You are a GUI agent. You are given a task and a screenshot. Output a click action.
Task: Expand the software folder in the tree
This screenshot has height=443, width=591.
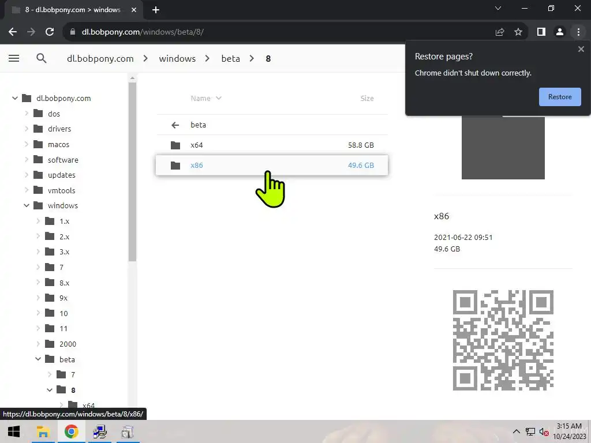pyautogui.click(x=27, y=159)
